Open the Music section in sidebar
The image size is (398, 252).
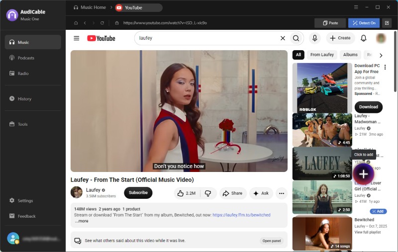(x=33, y=42)
